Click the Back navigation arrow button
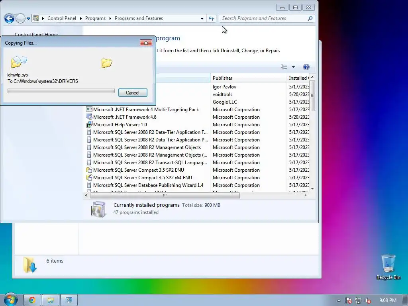408x306 pixels. 10,18
